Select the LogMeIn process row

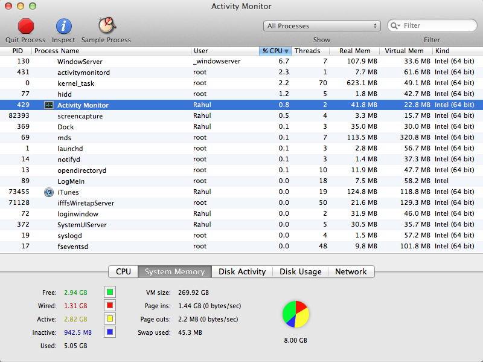point(241,181)
